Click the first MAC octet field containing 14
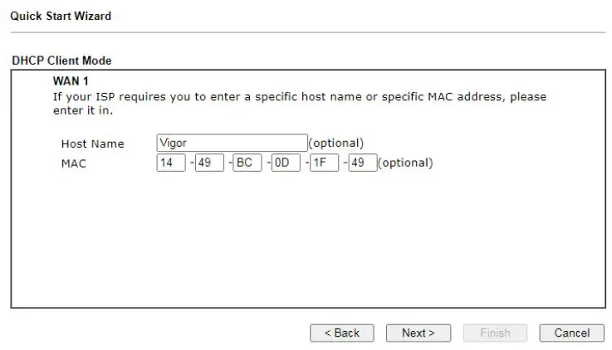612x350 pixels. pyautogui.click(x=170, y=163)
